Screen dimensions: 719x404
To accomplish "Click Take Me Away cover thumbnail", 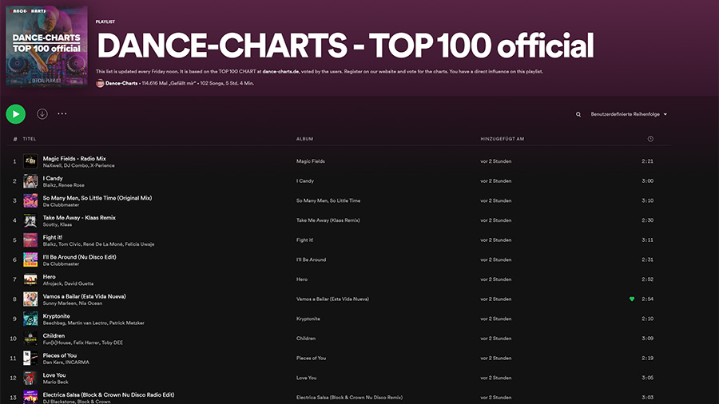I will tap(30, 220).
